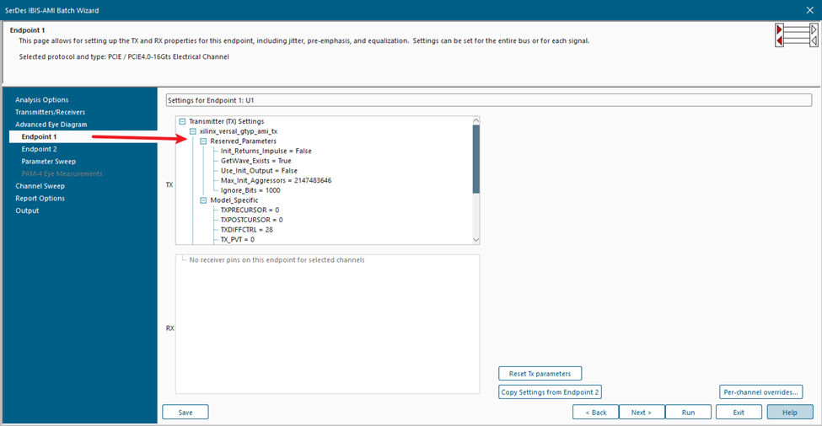Click the Next > button
The image size is (822, 426).
pyautogui.click(x=642, y=413)
